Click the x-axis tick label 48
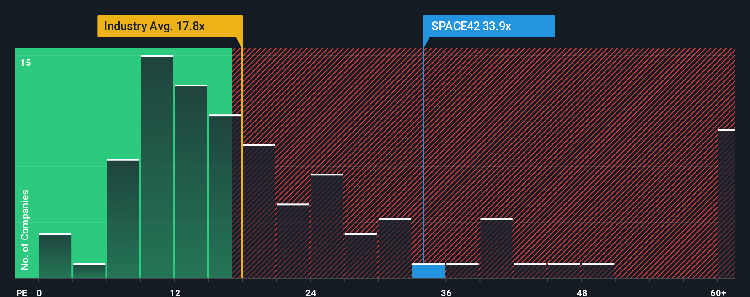Screen dimensions: 750x297 [582, 293]
